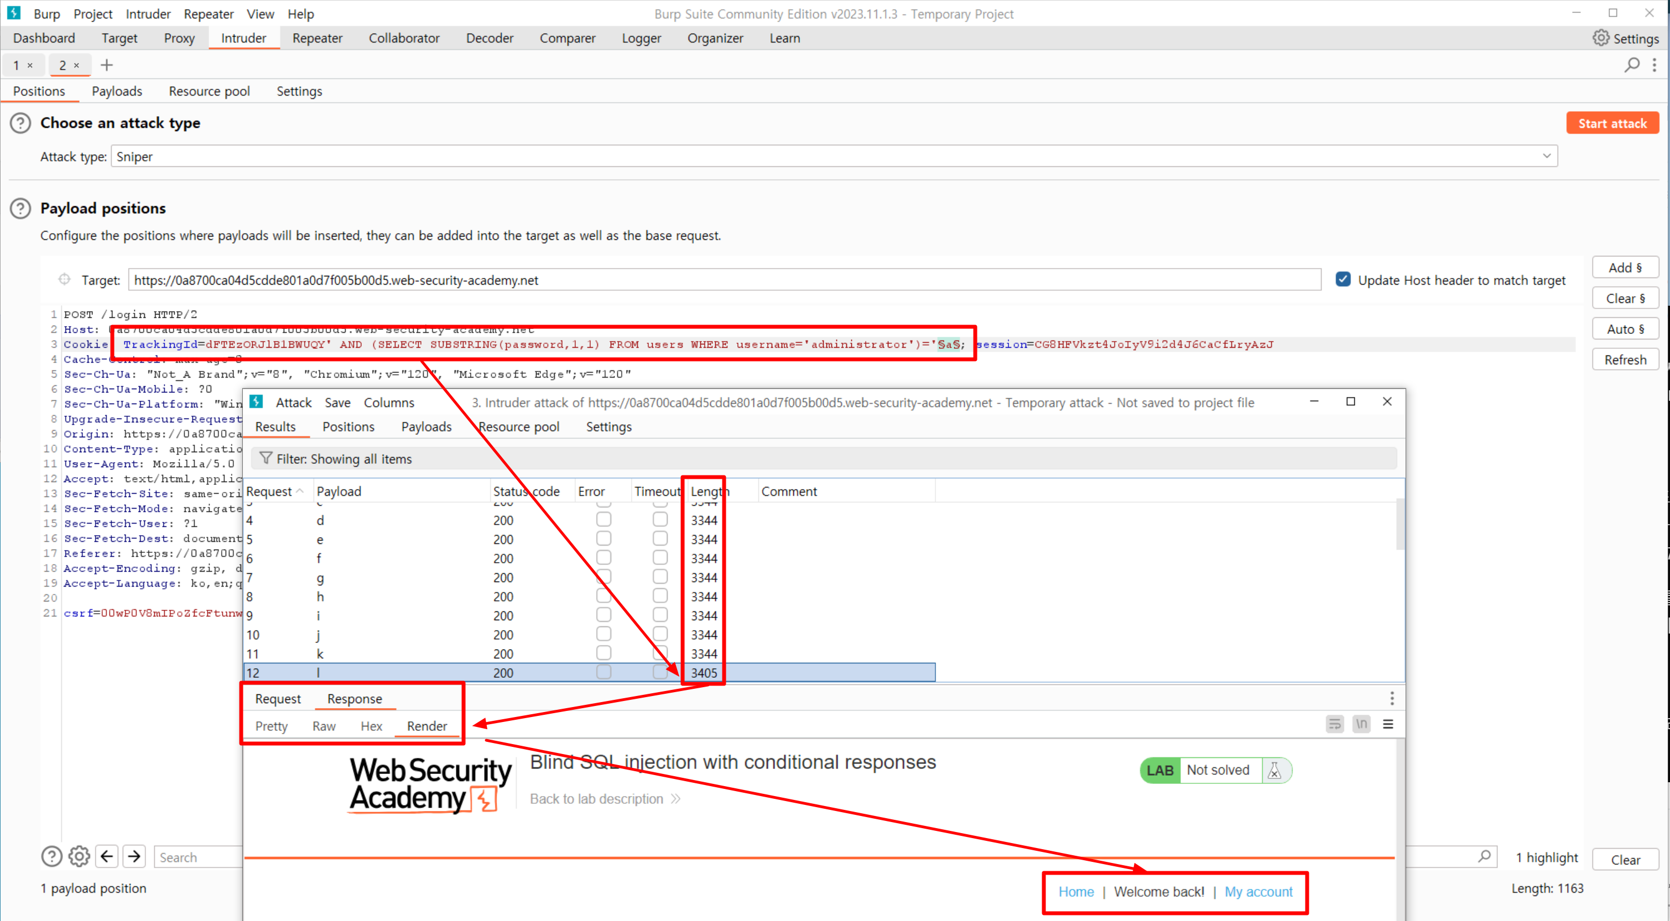Open the Raw response view tab
The height and width of the screenshot is (921, 1670).
coord(324,726)
